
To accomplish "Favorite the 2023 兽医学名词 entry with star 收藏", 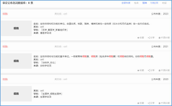I will (140, 38).
